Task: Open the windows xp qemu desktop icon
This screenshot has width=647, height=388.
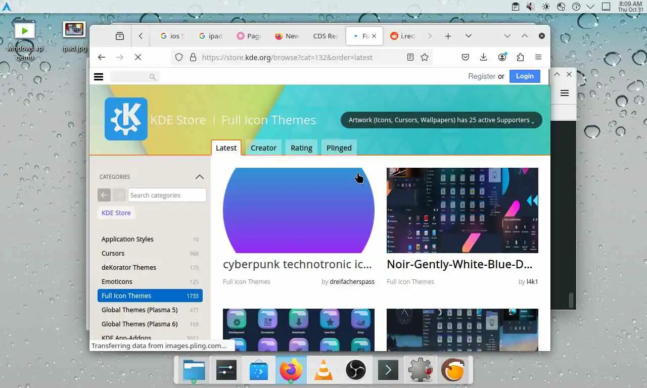Action: 24,41
